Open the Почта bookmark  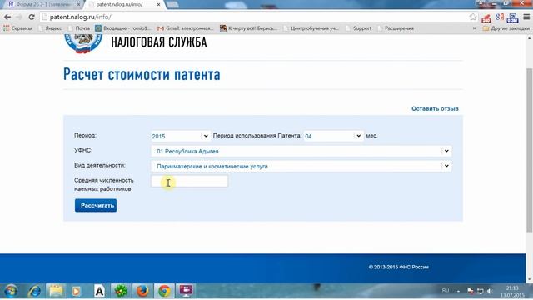79,28
